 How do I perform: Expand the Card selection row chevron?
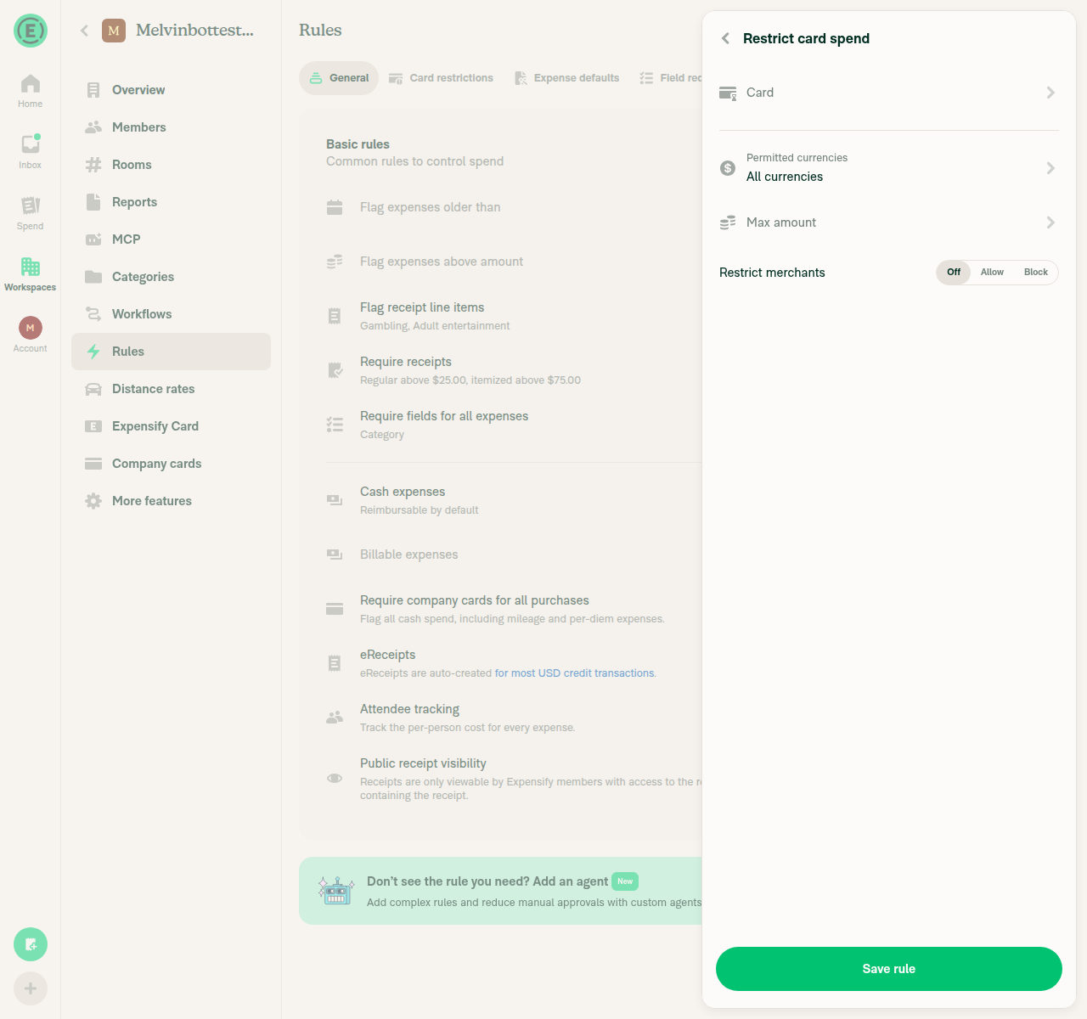(x=1050, y=93)
